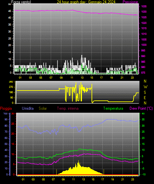Viewport: 154px width, 184px height.
Task: Click the Dew Point (°C) legend label
Action: tap(141, 108)
